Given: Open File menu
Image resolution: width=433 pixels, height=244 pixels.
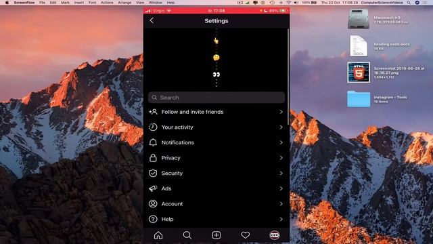Looking at the screenshot, I should click(42, 3).
